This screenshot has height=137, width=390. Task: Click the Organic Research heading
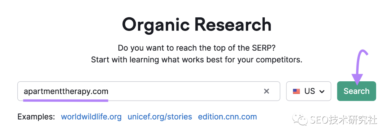point(196,25)
